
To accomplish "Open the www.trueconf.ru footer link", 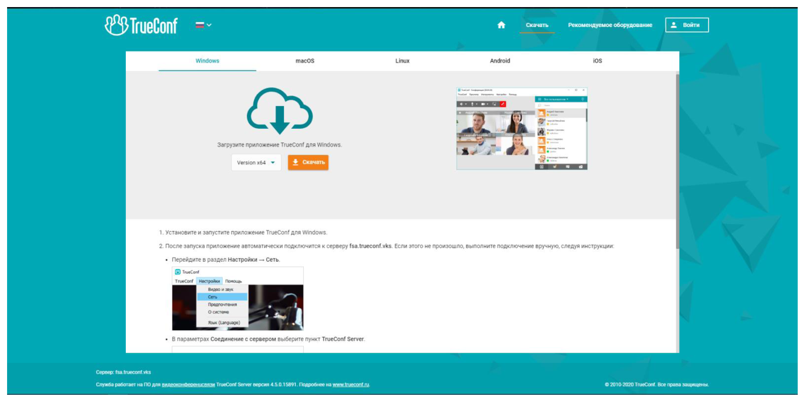I will click(351, 385).
